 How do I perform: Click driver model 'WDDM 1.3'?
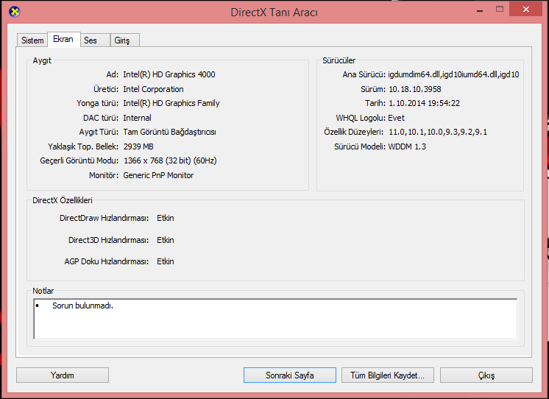coord(407,146)
